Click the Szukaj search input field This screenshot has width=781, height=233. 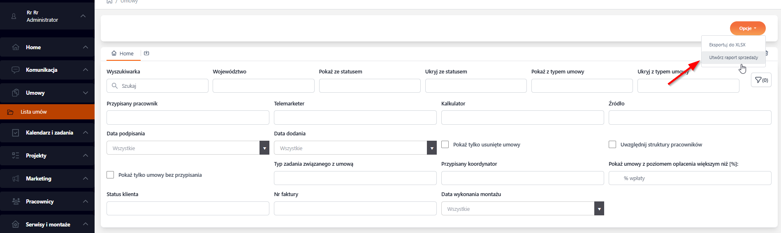point(162,86)
